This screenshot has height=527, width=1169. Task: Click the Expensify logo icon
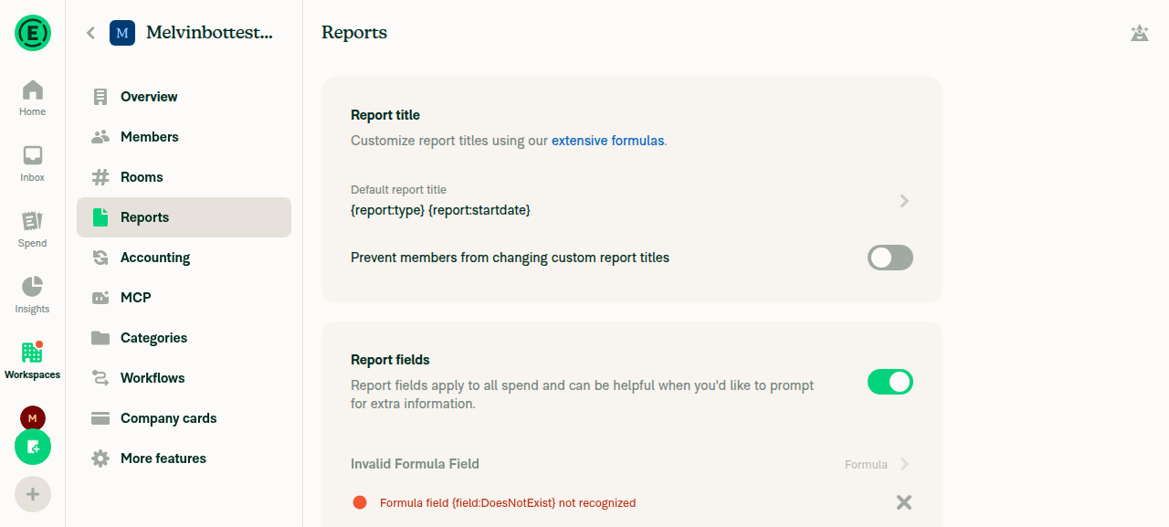pos(33,33)
